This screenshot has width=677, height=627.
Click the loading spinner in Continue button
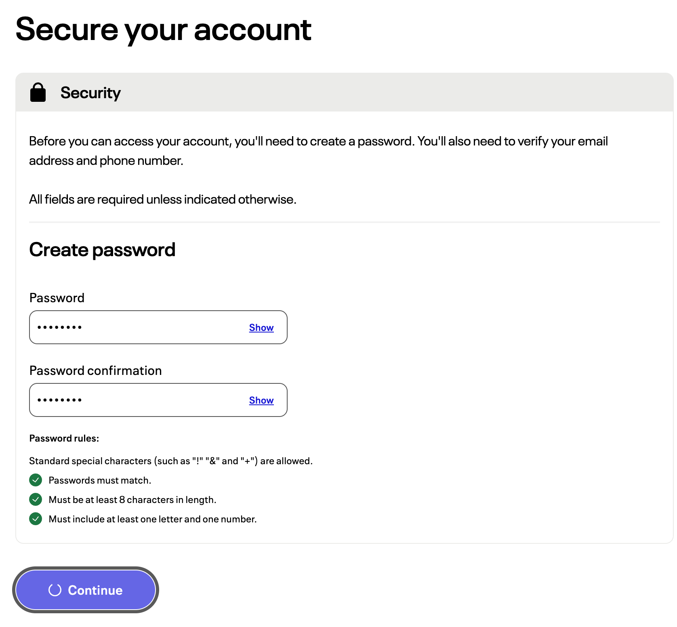pyautogui.click(x=55, y=590)
